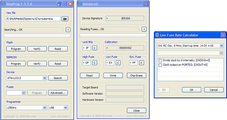Open the disabled second dropdown in fuse calculator
Image resolution: width=227 pixels, height=120 pixels.
[221, 53]
